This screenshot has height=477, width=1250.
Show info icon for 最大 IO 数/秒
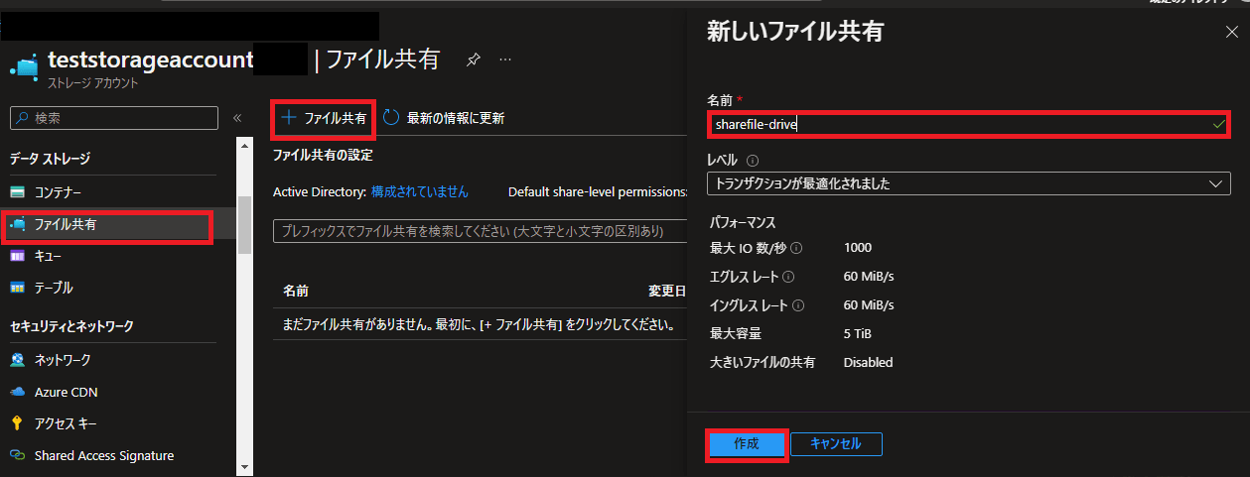pos(796,248)
